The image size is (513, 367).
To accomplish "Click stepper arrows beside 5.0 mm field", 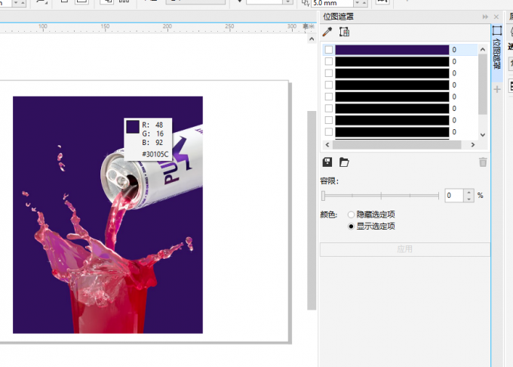I will (x=364, y=3).
